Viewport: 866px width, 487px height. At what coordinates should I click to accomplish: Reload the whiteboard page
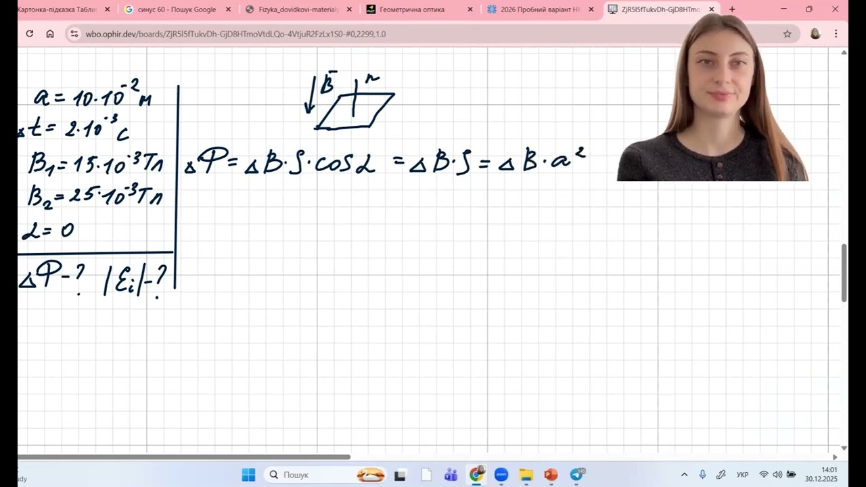[x=29, y=34]
